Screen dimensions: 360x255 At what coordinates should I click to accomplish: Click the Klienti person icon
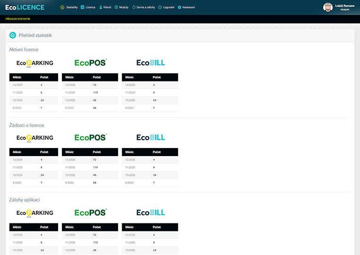101,8
